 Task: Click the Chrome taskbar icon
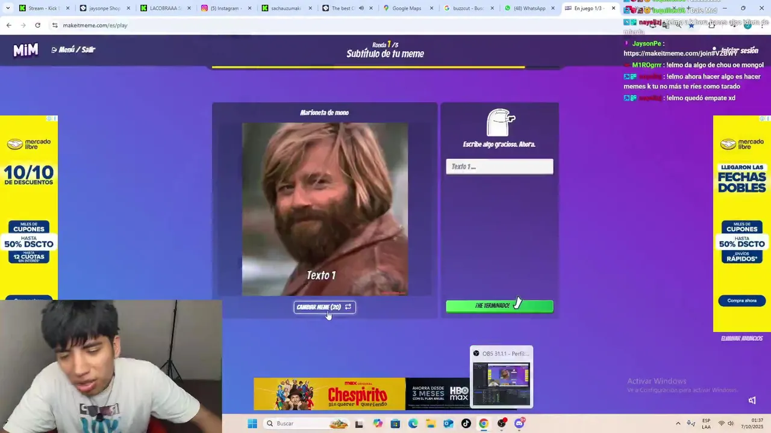484,423
